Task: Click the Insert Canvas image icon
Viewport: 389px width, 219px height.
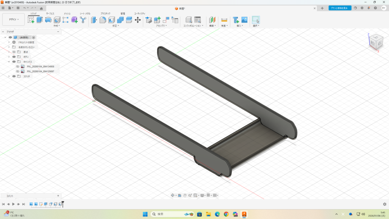Action: click(244, 20)
